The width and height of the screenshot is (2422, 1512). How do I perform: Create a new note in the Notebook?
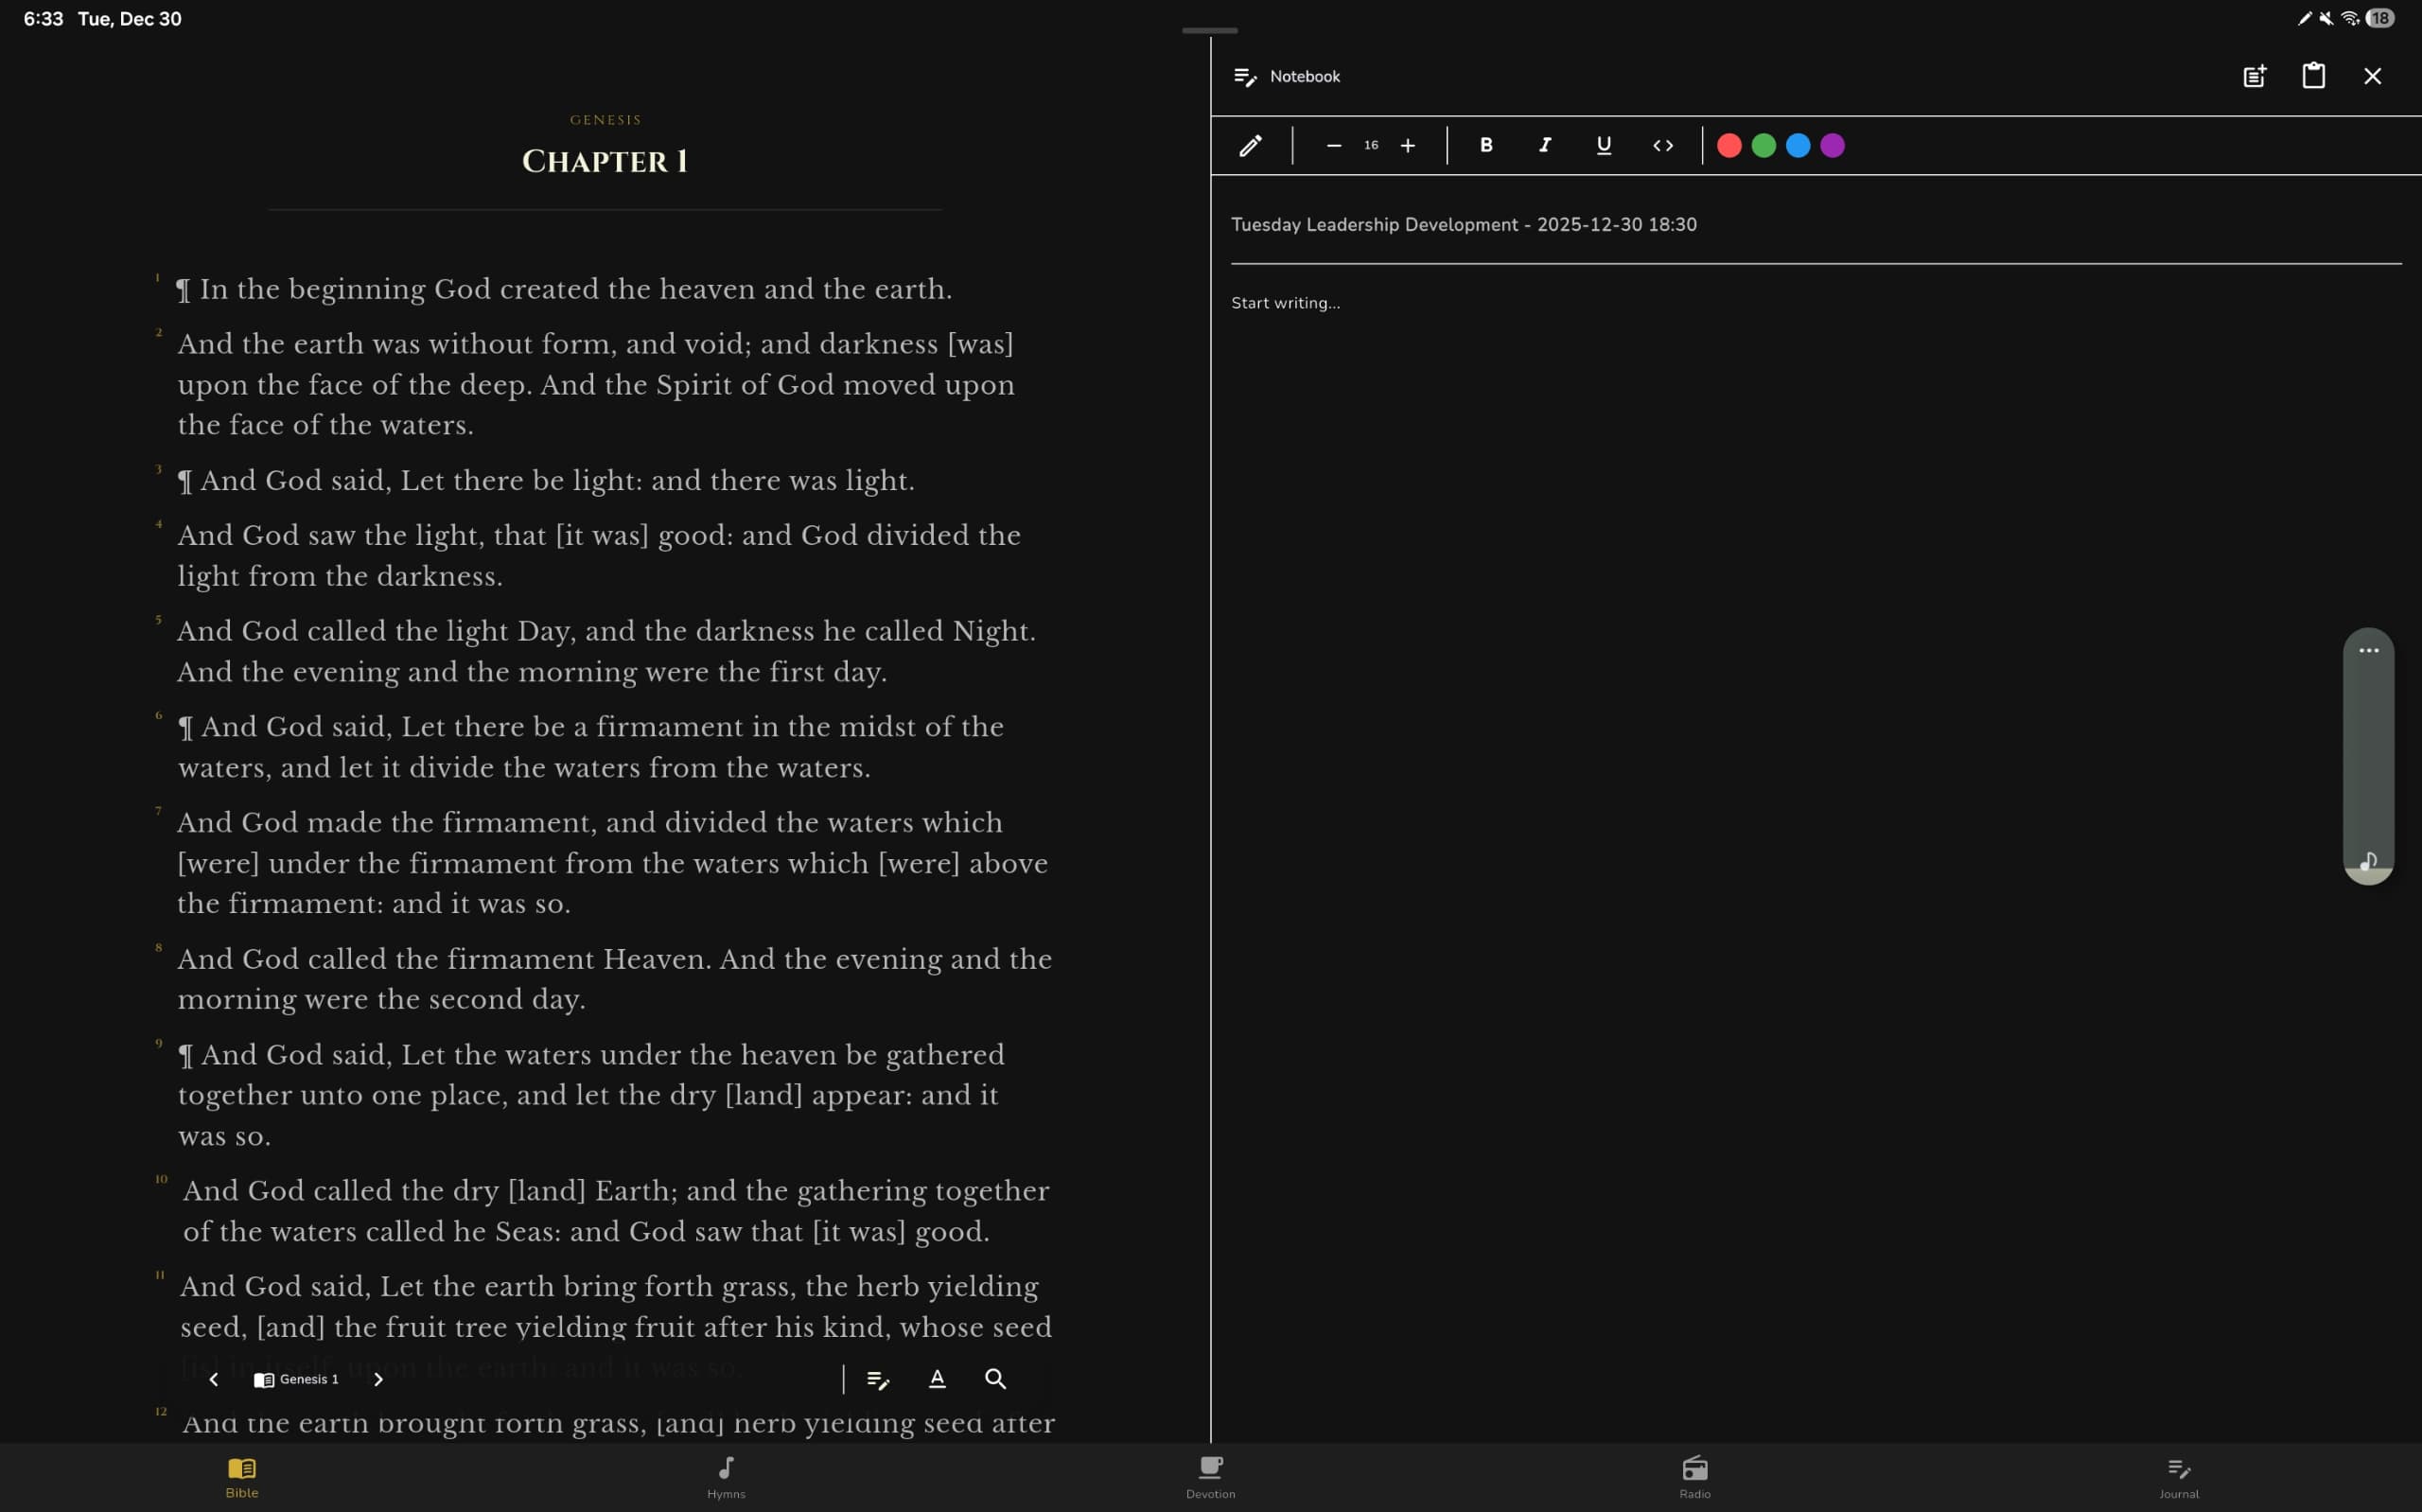coord(2255,76)
